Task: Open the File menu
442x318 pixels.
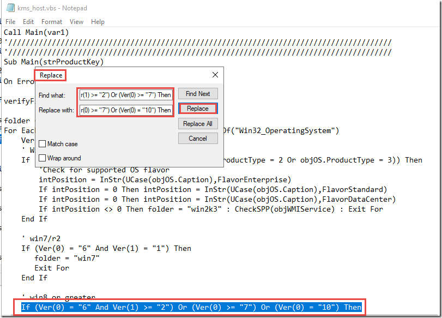Action: [10, 22]
